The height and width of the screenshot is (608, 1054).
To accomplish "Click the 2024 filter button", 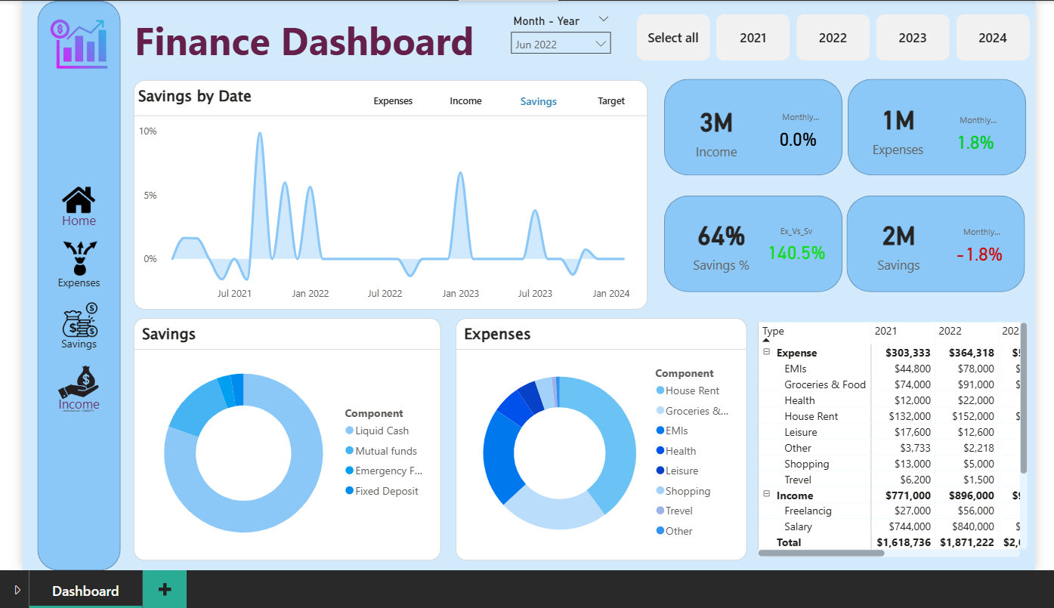I will tap(993, 37).
